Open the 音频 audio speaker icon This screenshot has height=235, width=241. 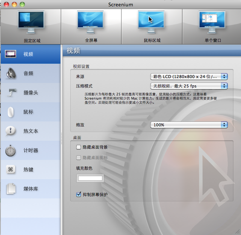coord(11,73)
